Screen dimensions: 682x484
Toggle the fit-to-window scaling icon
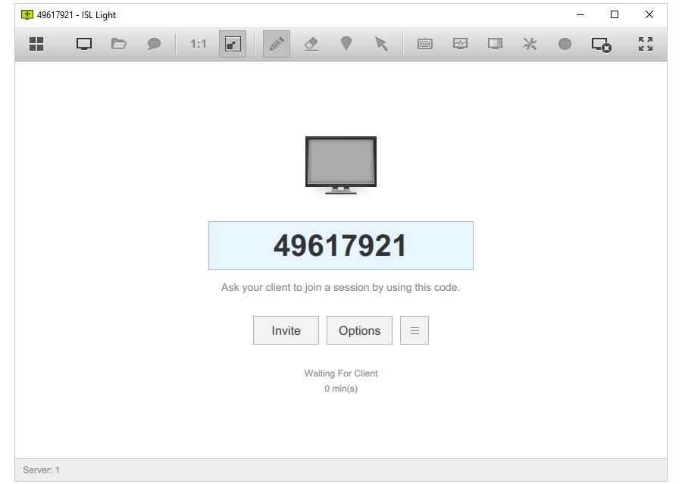click(x=233, y=44)
